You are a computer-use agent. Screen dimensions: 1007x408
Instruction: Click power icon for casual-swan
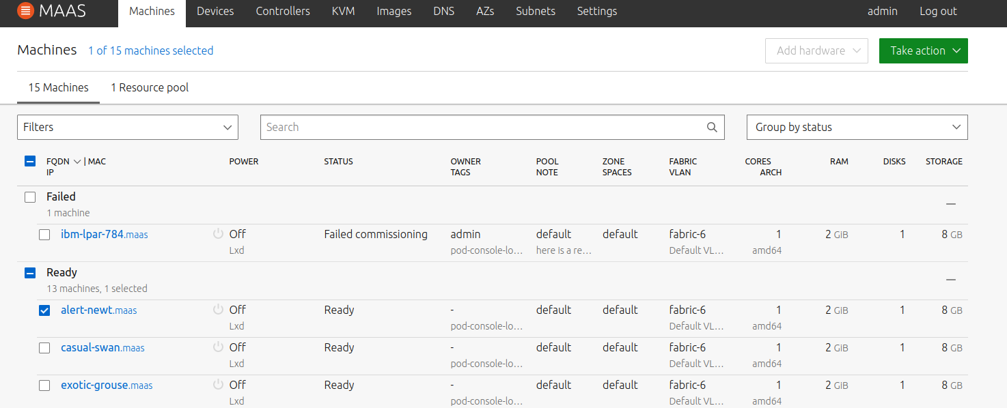tap(219, 347)
